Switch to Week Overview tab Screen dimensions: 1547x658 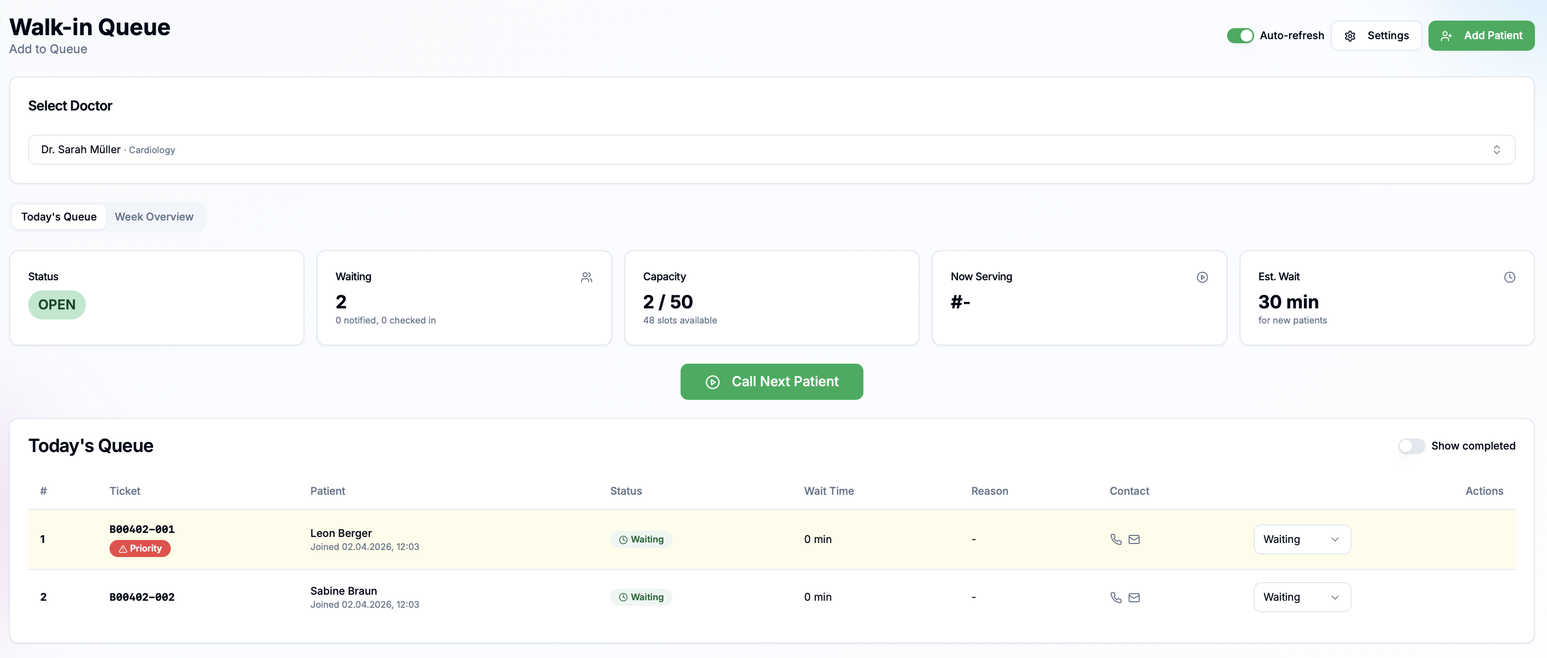click(154, 216)
